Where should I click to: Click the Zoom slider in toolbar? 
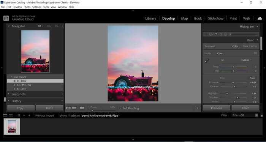(x=103, y=110)
